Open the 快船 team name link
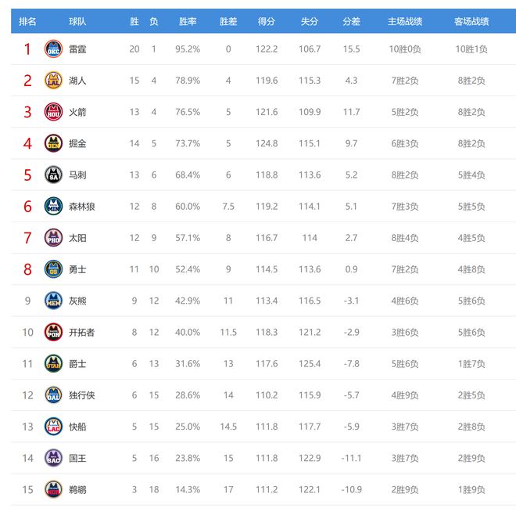 tap(77, 427)
